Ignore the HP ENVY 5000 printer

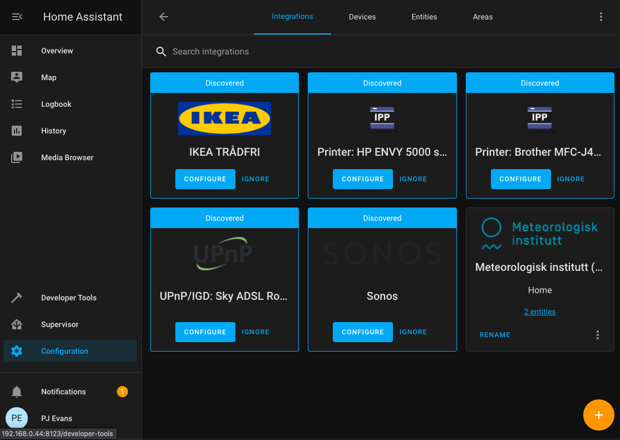tap(413, 179)
